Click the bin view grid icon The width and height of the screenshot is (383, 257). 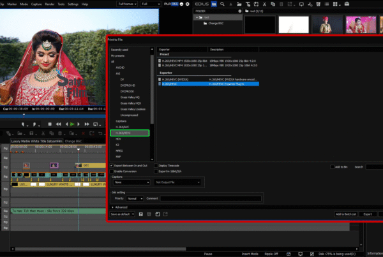tap(335, 4)
